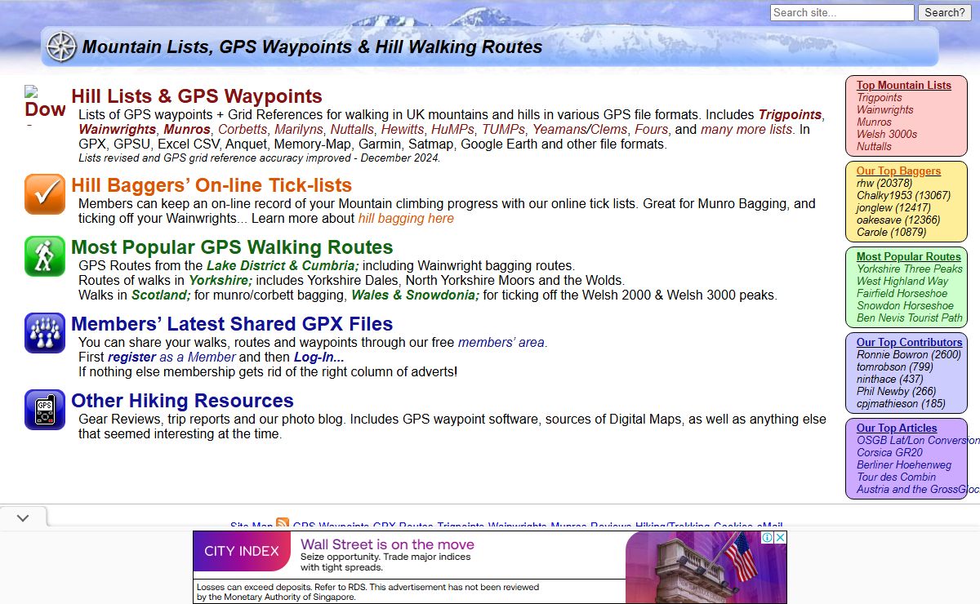
Task: Click the blue members shared GPX icon
Action: pos(44,332)
